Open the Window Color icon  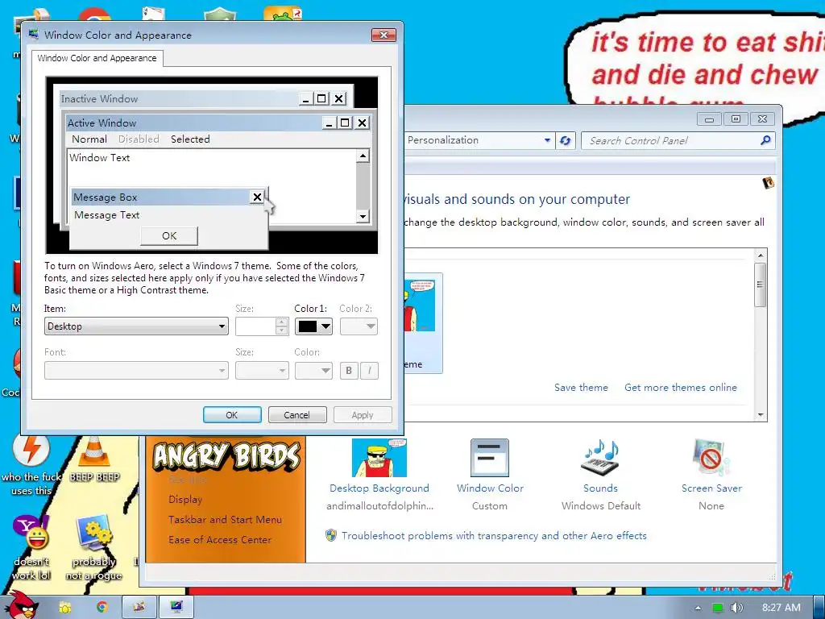click(489, 458)
